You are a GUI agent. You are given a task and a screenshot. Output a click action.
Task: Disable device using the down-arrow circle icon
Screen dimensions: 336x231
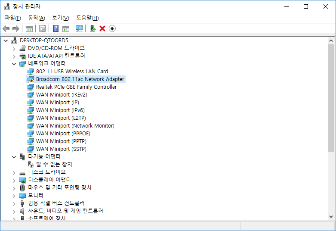[x=112, y=28]
